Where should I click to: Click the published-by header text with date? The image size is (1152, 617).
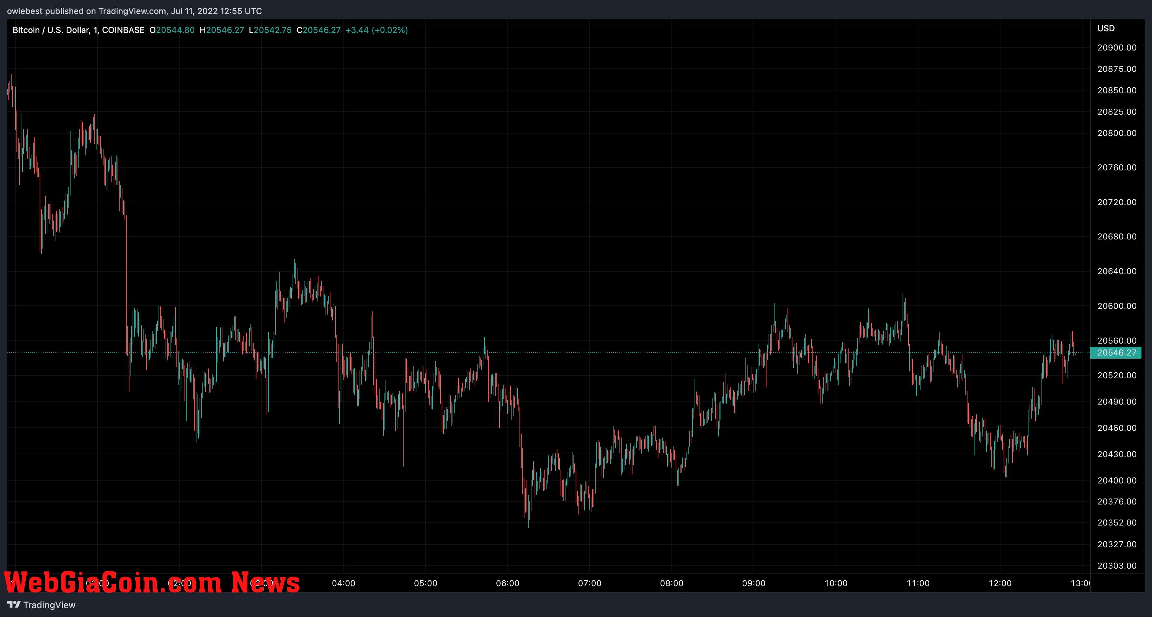click(x=135, y=11)
